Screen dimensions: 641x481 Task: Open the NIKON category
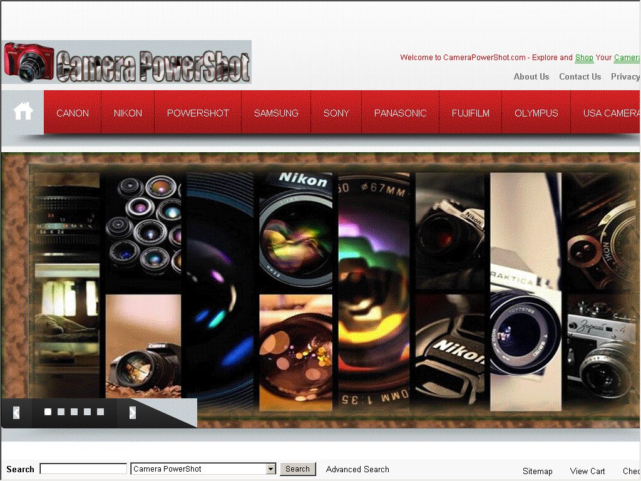[x=128, y=113]
